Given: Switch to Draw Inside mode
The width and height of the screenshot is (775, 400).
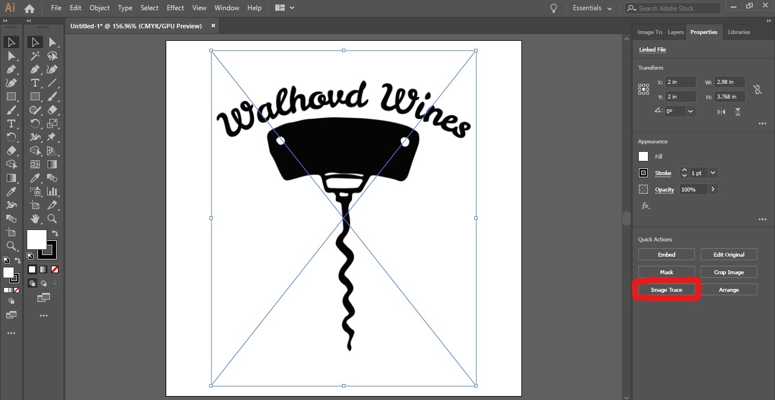Looking at the screenshot, I should [54, 283].
